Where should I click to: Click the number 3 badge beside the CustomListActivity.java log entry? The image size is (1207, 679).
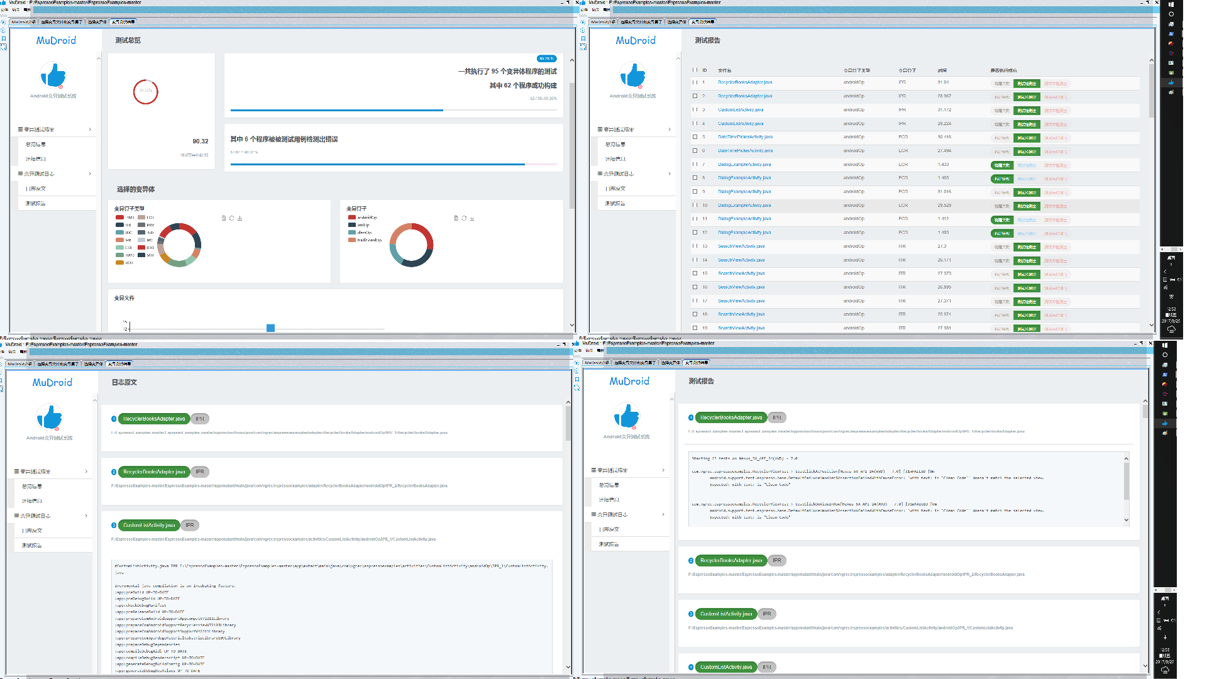(114, 525)
